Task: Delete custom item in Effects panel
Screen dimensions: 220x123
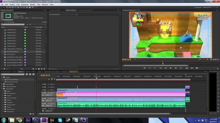Action: [33, 114]
